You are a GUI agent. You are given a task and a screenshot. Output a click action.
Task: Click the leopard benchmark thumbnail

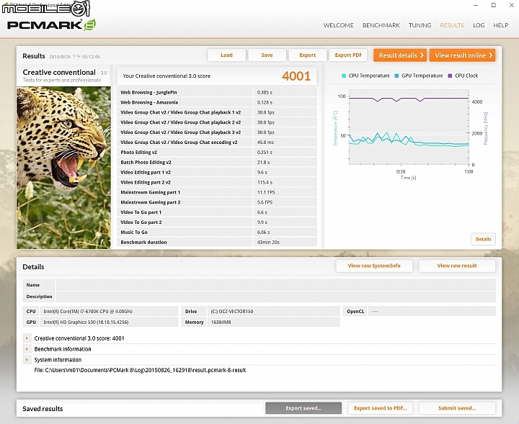(x=64, y=168)
